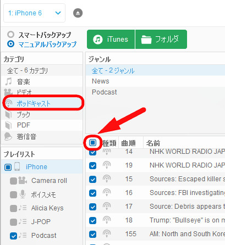Select the 着信音 category
The image size is (225, 245).
[42, 136]
